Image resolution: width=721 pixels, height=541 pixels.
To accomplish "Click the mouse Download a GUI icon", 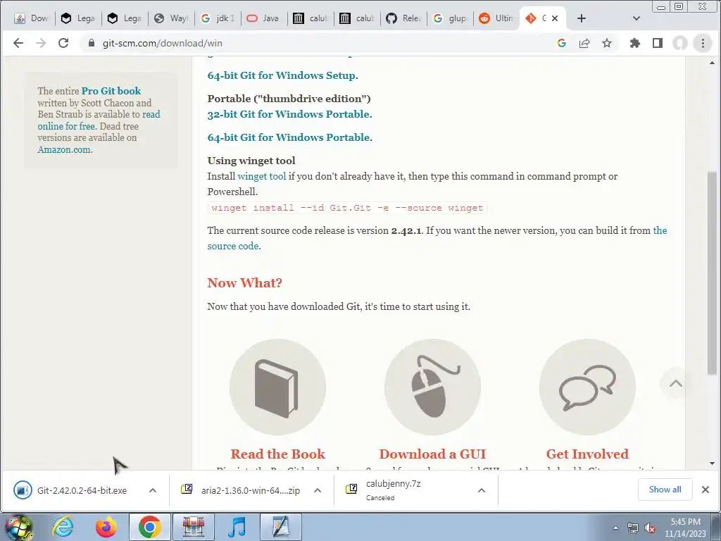I will click(x=433, y=387).
